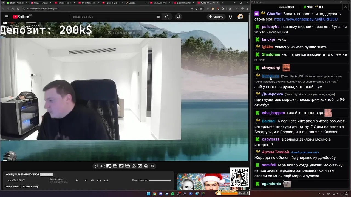Screen dimensions: 351x197
Task: Click the eye overlay icon in the player toolbar
Action: pyautogui.click(x=109, y=166)
